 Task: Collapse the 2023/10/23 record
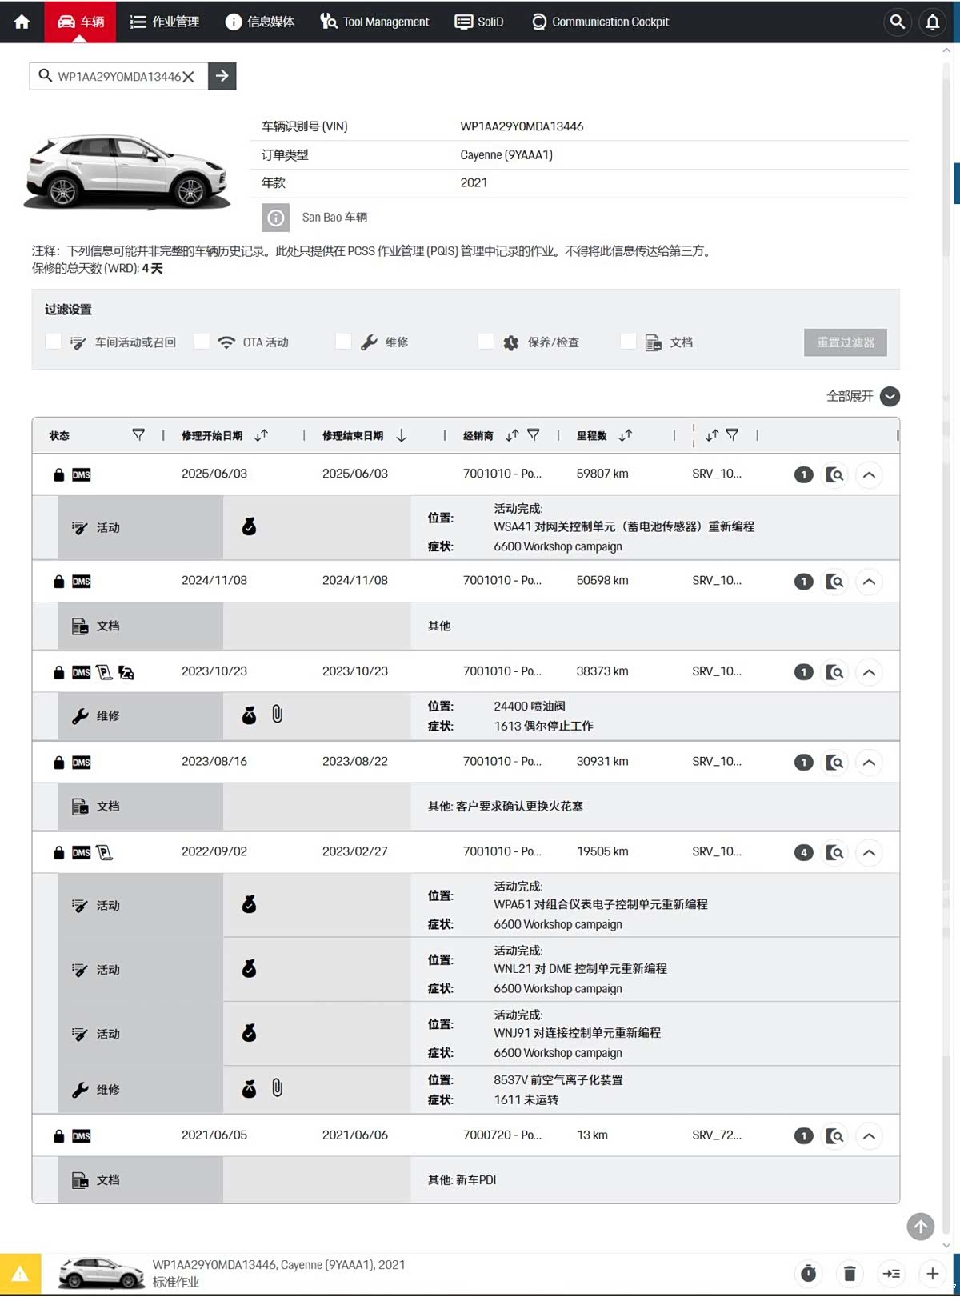(x=869, y=672)
